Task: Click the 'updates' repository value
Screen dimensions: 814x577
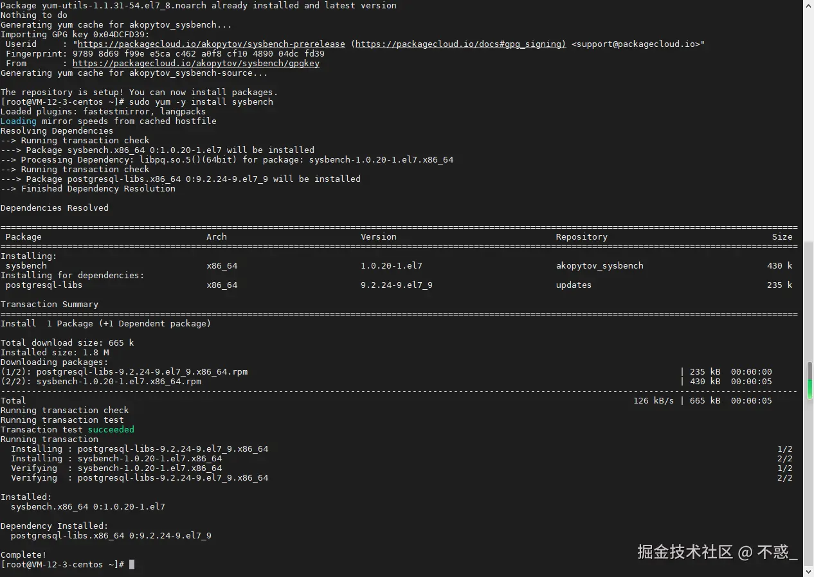Action: [x=574, y=285]
